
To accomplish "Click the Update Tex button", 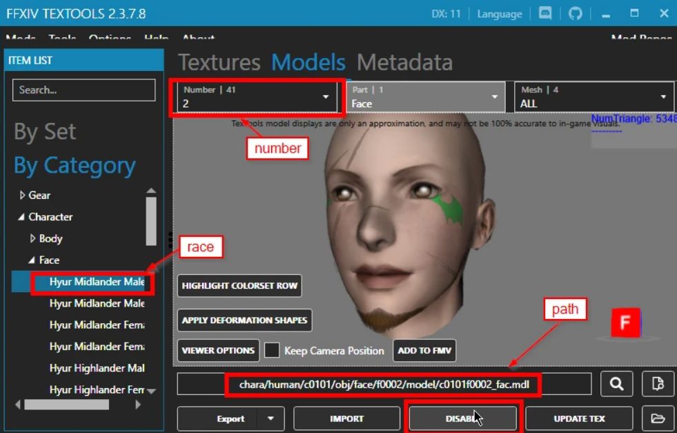I will click(580, 418).
